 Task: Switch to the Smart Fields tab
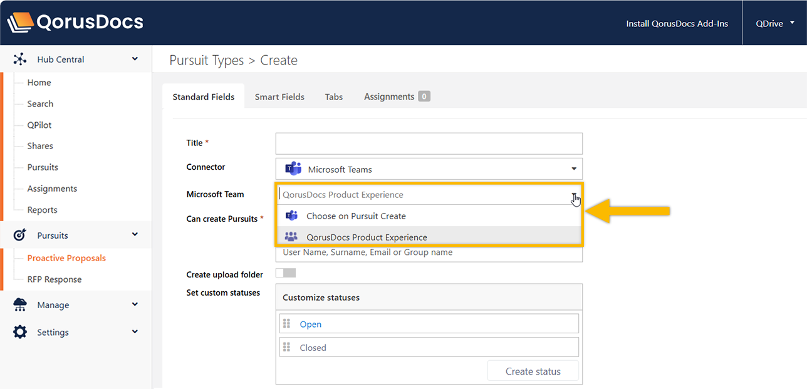click(x=279, y=96)
